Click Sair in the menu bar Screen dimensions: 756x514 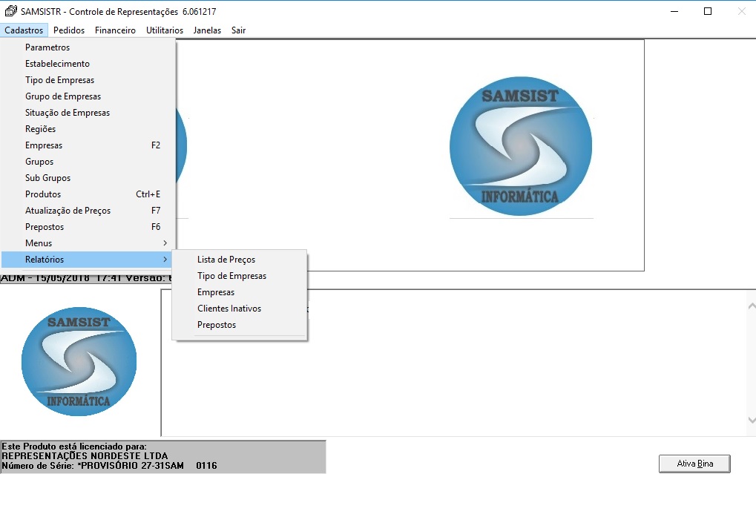pos(239,30)
